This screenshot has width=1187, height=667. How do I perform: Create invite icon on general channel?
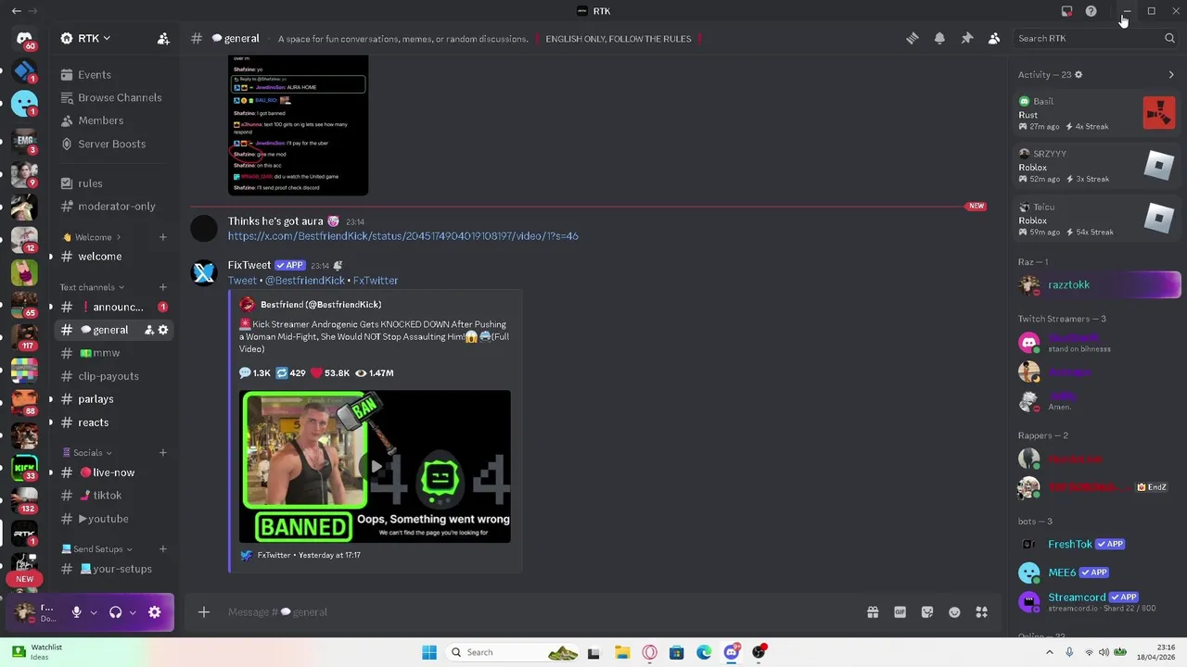148,330
